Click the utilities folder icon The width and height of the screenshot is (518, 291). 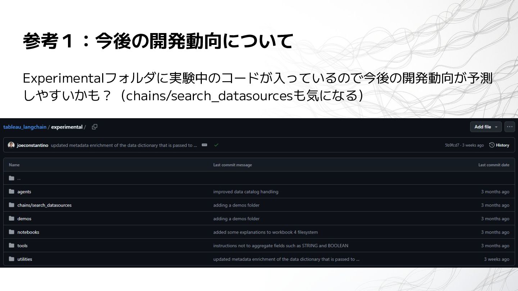click(12, 259)
